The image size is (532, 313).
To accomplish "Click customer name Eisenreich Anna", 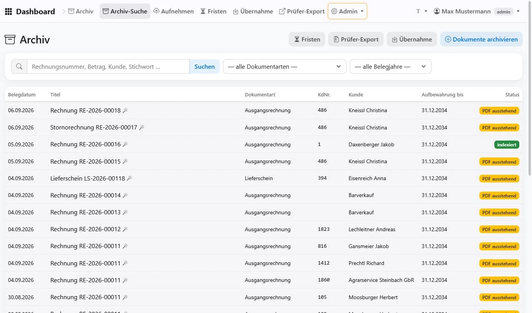I will (367, 179).
